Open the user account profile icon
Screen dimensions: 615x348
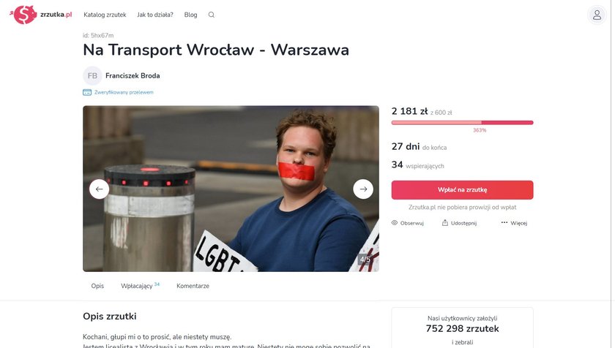tap(597, 15)
